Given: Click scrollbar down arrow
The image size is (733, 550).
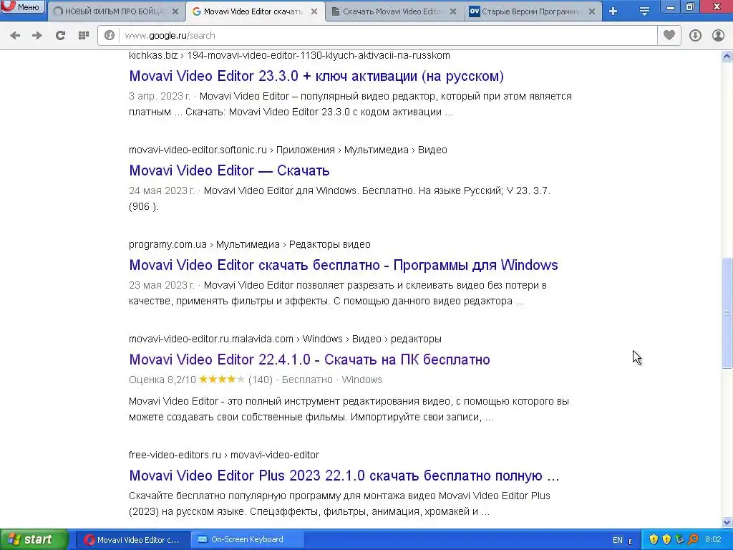Looking at the screenshot, I should pos(727,522).
